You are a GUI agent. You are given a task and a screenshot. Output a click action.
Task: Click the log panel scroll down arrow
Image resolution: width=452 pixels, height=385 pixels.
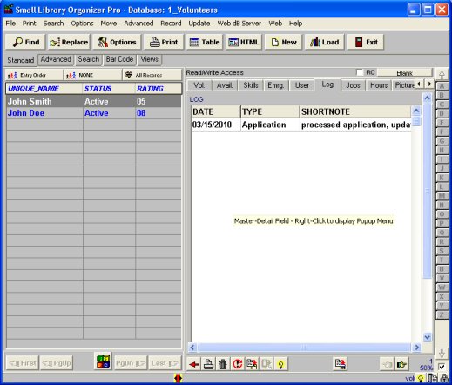tap(427, 337)
